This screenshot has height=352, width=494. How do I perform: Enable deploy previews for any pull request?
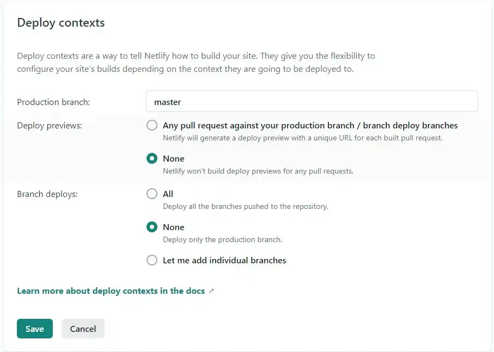pyautogui.click(x=152, y=125)
